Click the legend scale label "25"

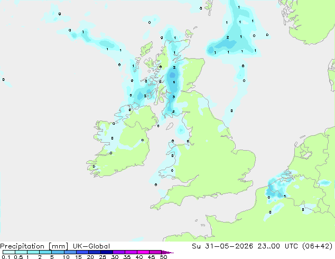click(x=103, y=257)
